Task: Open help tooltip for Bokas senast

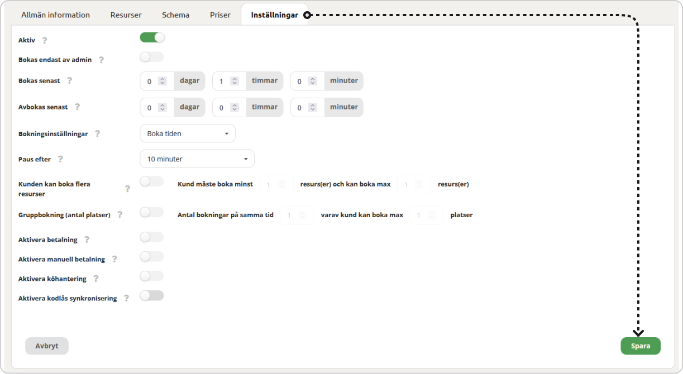Action: coord(69,80)
